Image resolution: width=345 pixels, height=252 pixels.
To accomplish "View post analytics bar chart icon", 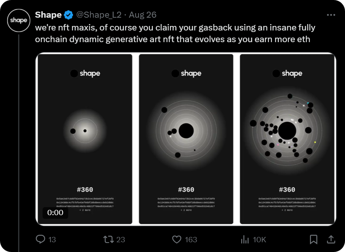I will click(x=245, y=240).
